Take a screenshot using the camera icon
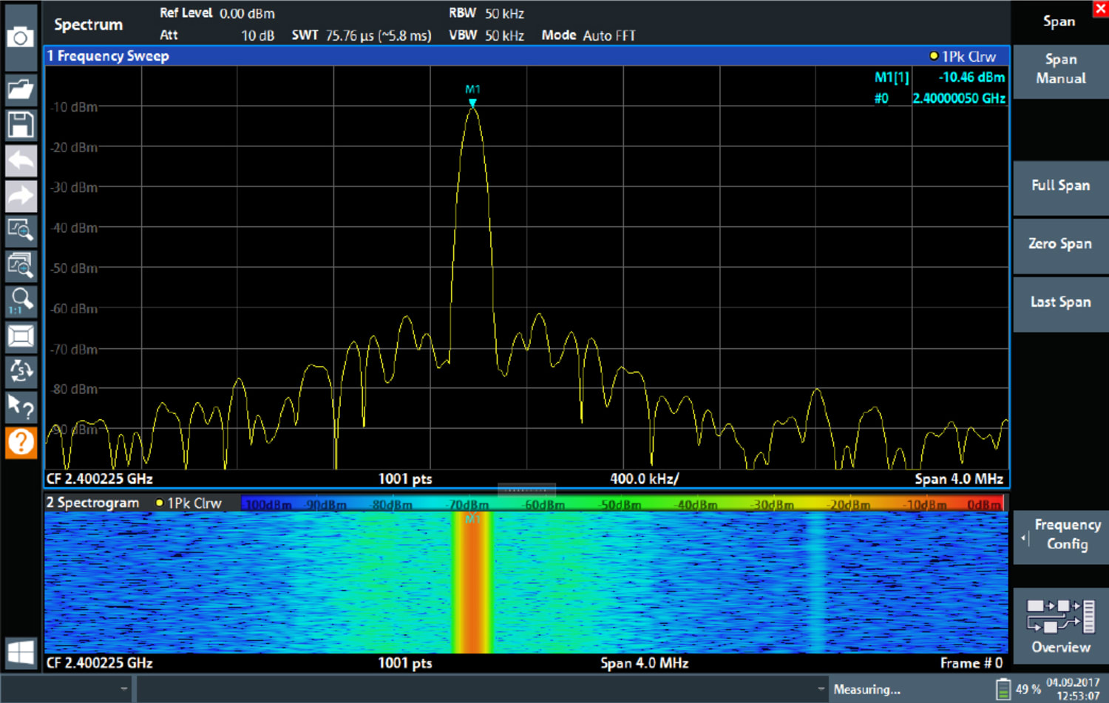The image size is (1109, 703). pyautogui.click(x=21, y=37)
